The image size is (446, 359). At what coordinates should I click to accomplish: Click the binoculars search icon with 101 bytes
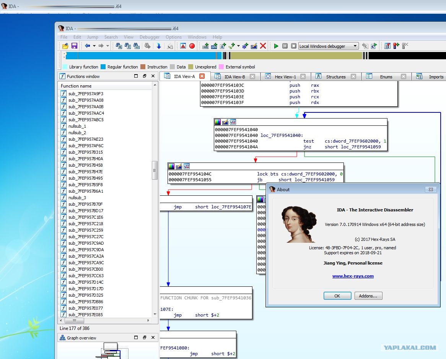(137, 46)
